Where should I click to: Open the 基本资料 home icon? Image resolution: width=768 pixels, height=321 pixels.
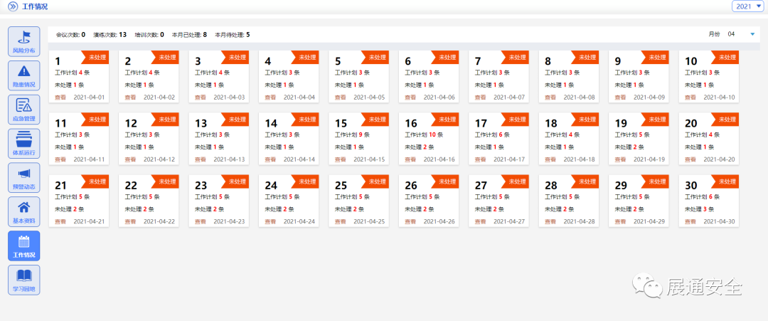(x=24, y=211)
